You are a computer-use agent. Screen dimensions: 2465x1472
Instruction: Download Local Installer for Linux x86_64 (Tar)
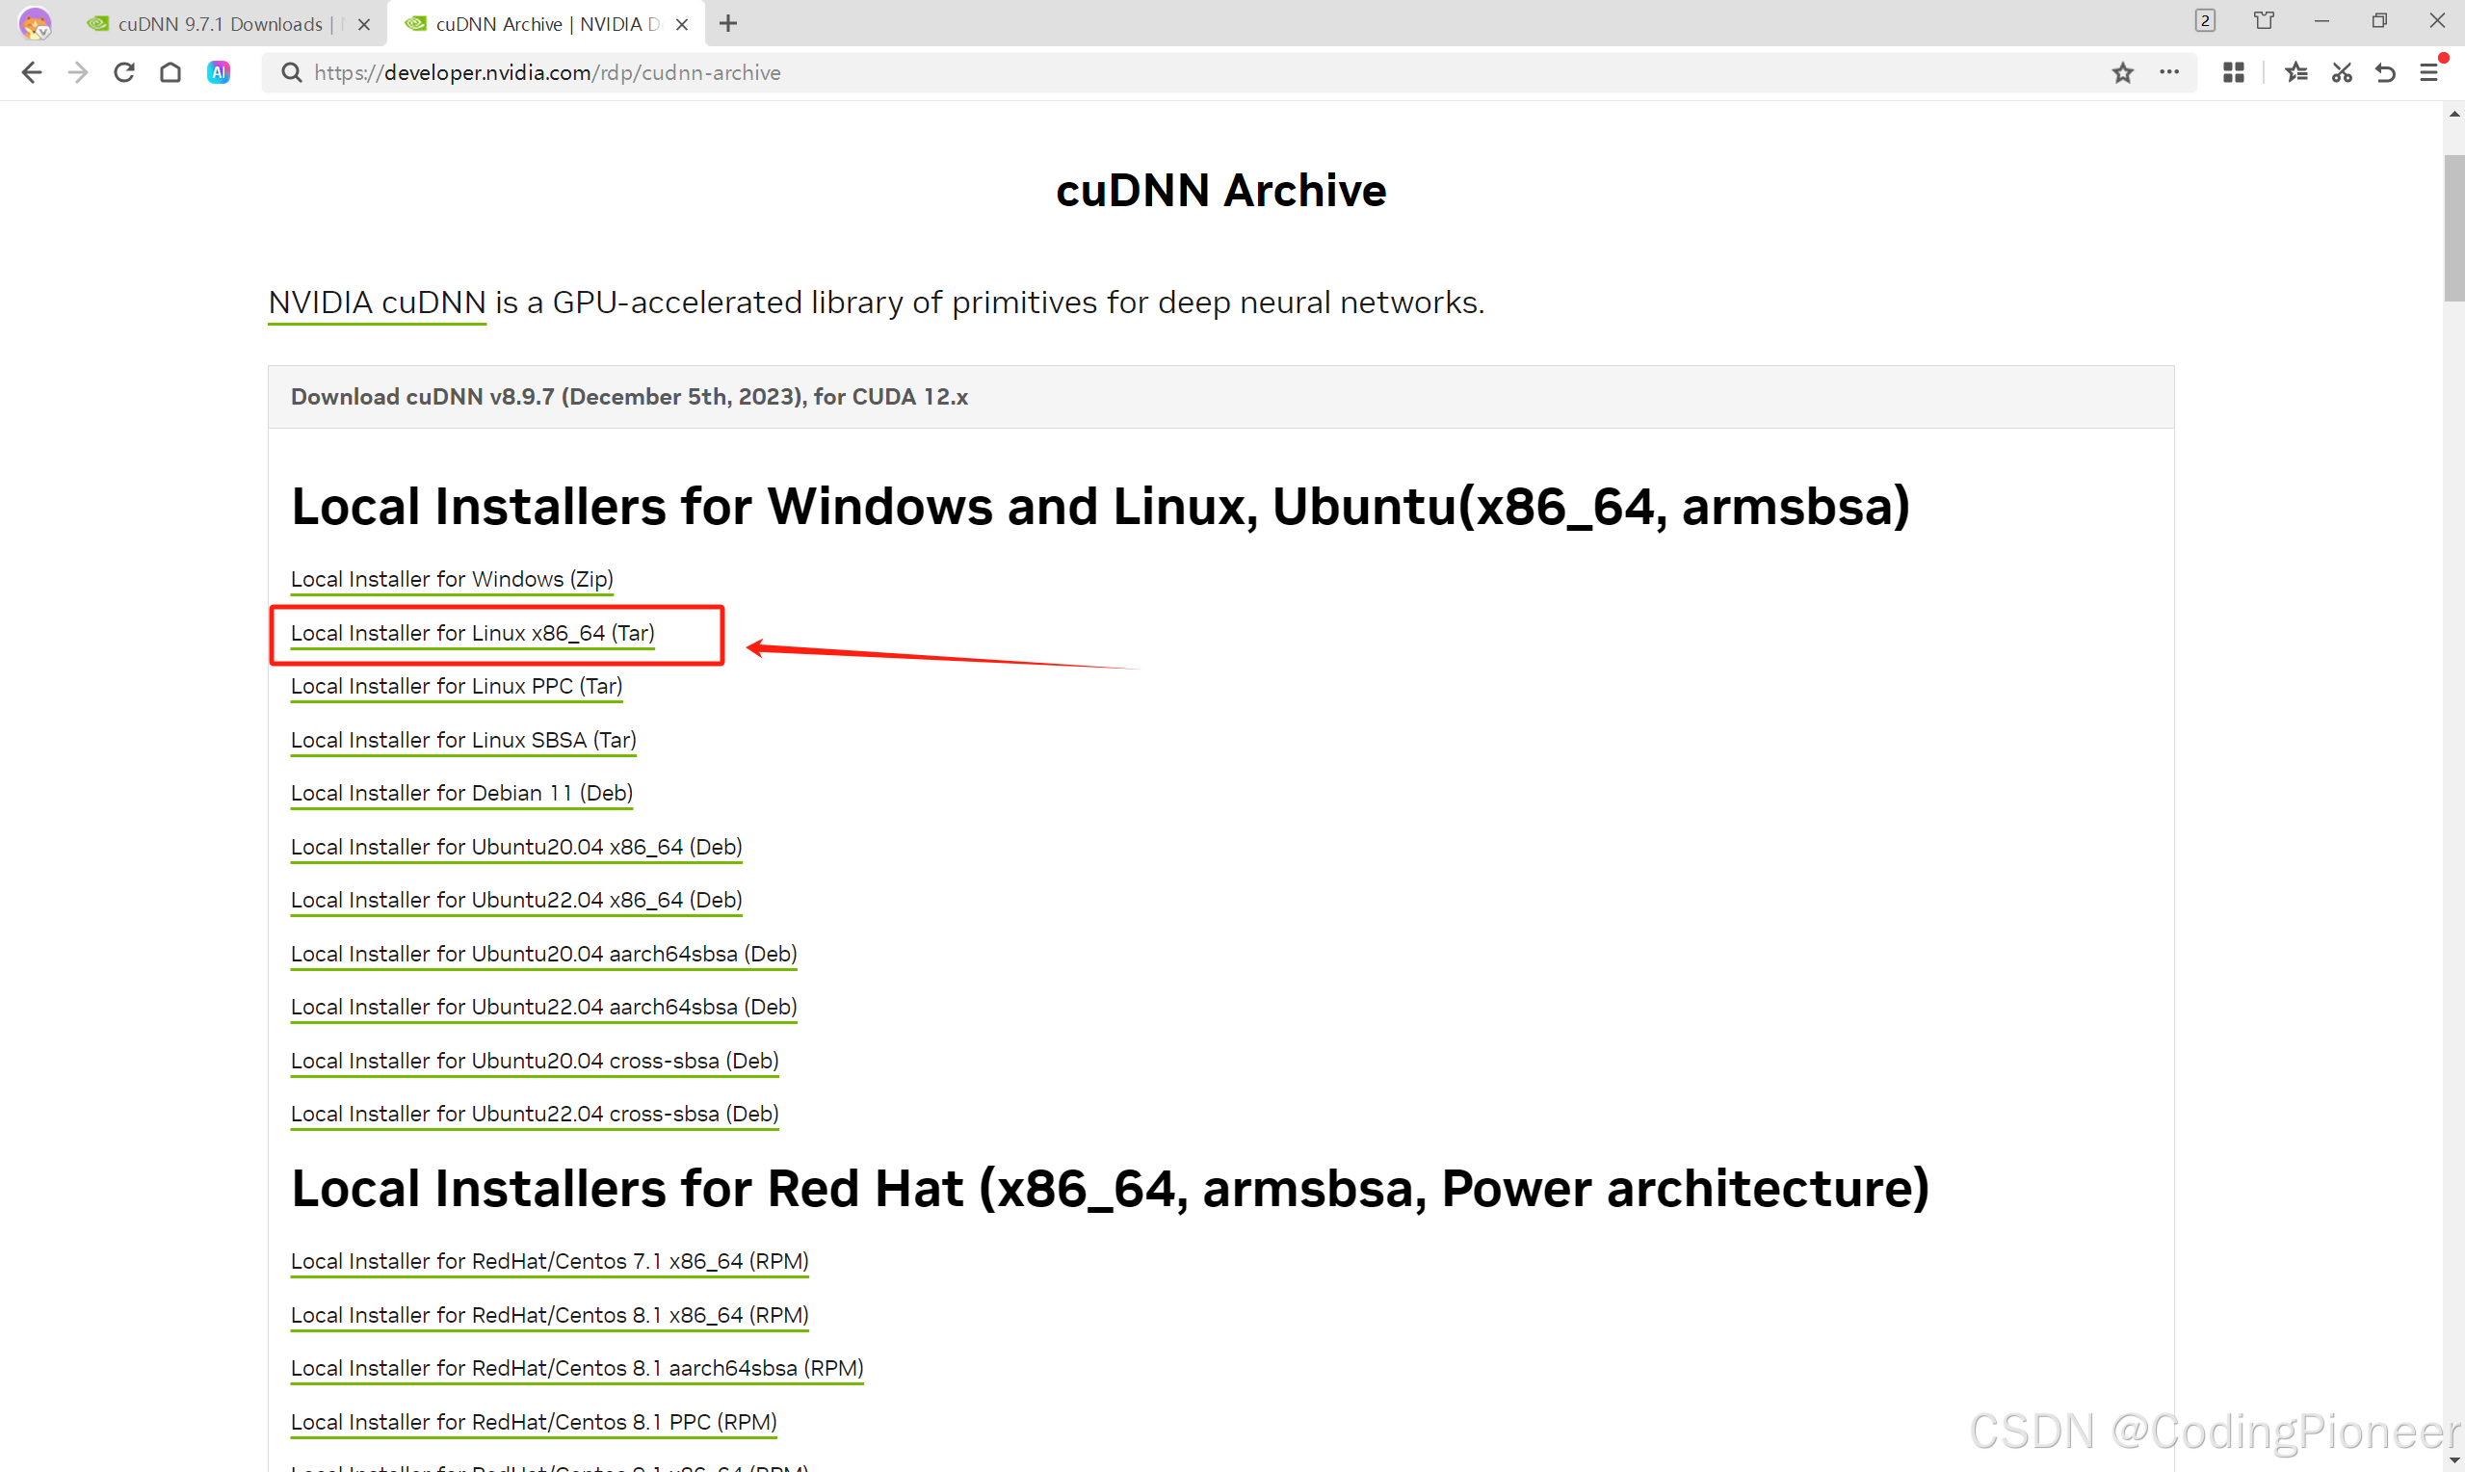click(472, 633)
